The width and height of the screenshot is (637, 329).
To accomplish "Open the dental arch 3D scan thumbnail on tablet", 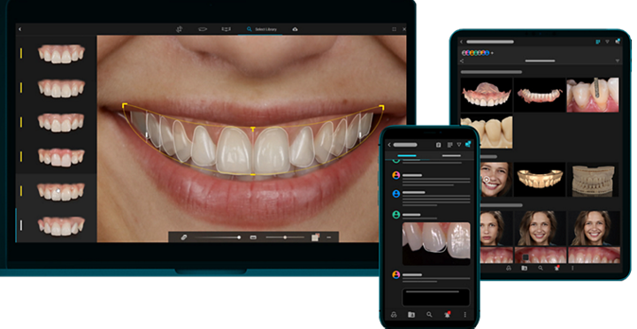I will pos(540,95).
